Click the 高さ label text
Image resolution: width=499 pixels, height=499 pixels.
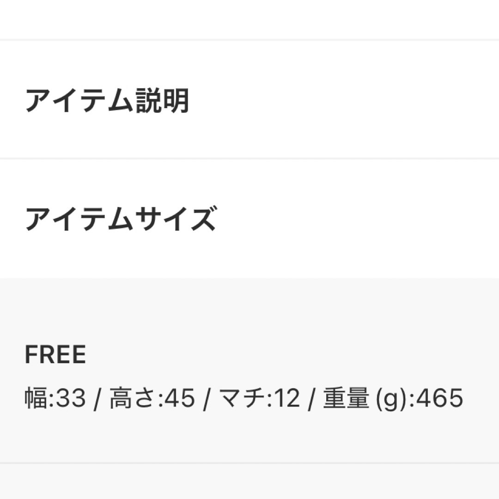[134, 398]
